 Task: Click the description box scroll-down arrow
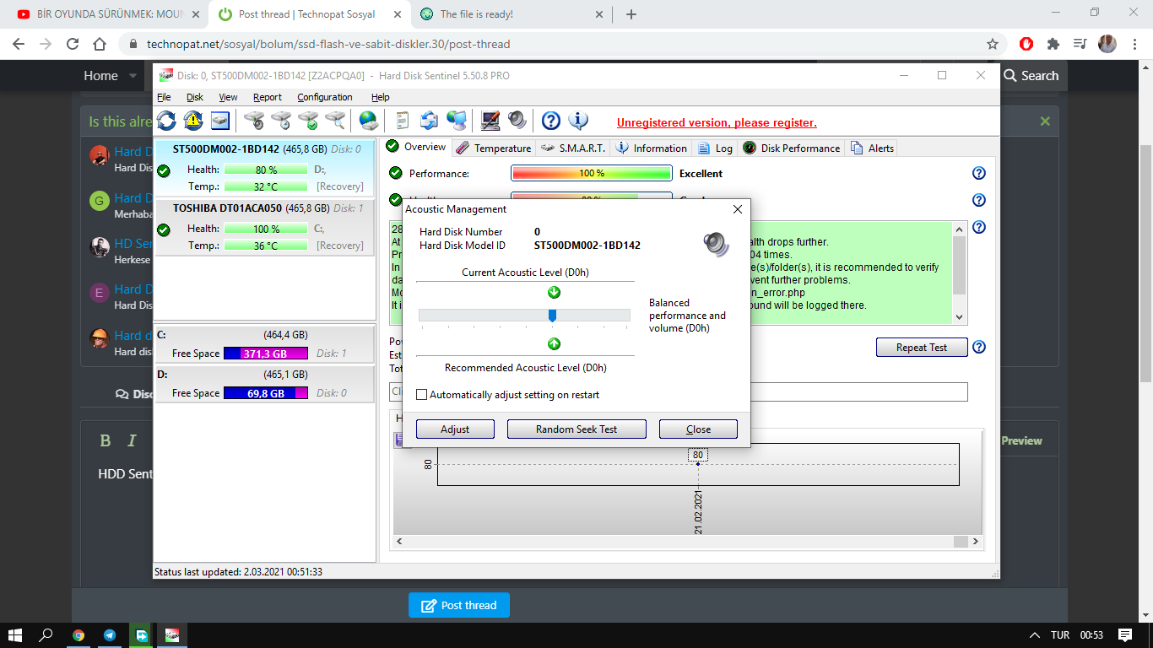[959, 316]
